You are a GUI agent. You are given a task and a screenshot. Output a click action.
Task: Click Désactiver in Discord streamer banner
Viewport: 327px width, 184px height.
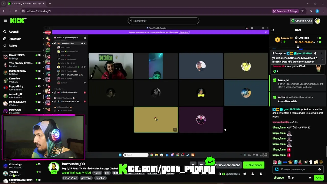pyautogui.click(x=184, y=32)
